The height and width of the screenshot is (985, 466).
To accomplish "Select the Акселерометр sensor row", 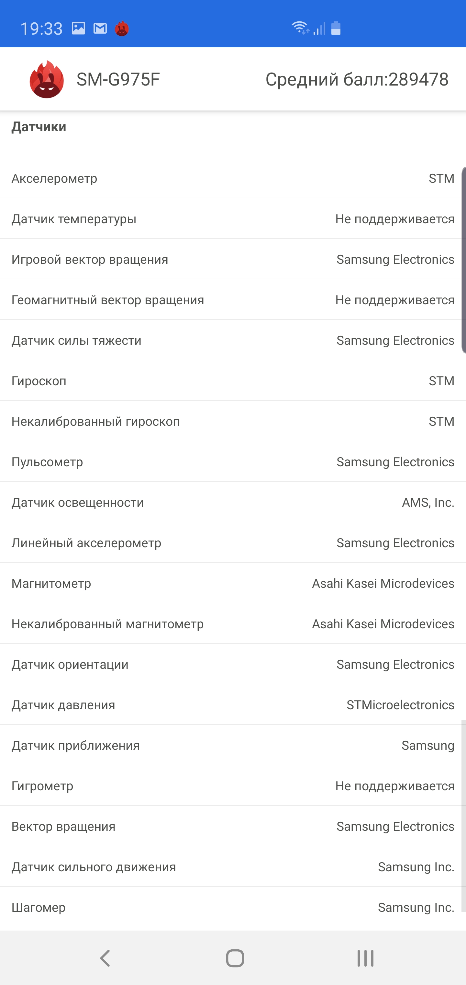I will pyautogui.click(x=233, y=178).
